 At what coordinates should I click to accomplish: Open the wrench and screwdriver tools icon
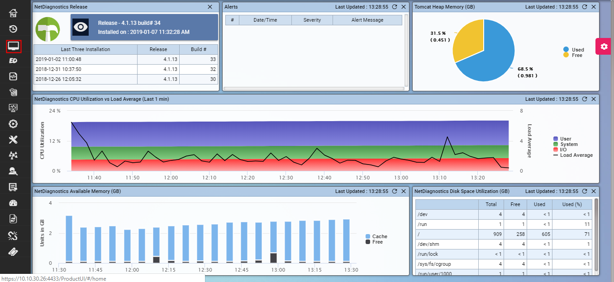click(x=14, y=140)
